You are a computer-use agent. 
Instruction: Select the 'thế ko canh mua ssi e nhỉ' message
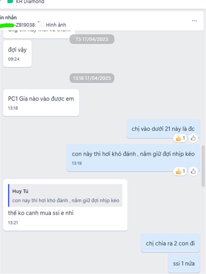tap(41, 213)
